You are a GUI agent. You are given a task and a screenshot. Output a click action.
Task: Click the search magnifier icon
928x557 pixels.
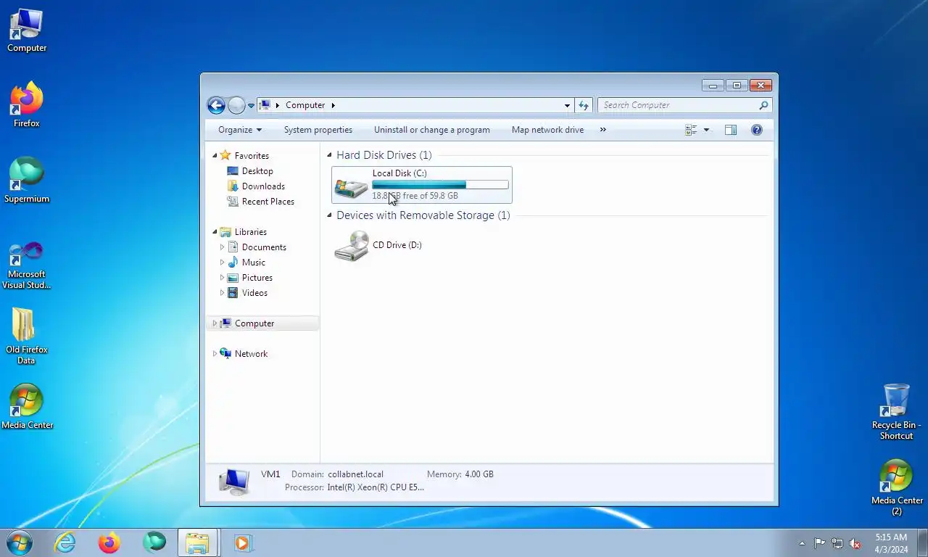pyautogui.click(x=763, y=105)
